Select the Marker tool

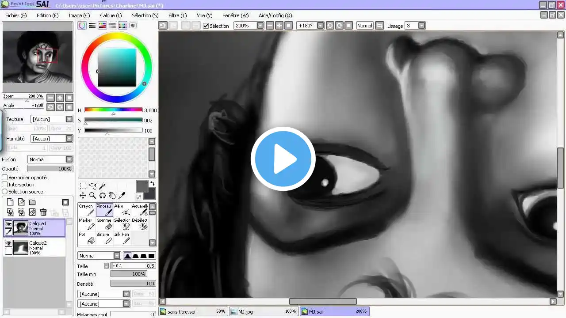pyautogui.click(x=87, y=224)
